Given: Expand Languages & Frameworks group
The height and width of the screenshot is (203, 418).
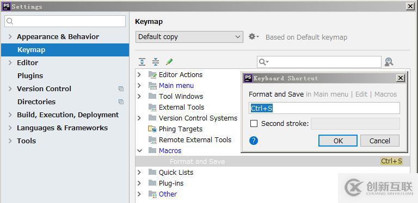Looking at the screenshot, I should coord(10,128).
